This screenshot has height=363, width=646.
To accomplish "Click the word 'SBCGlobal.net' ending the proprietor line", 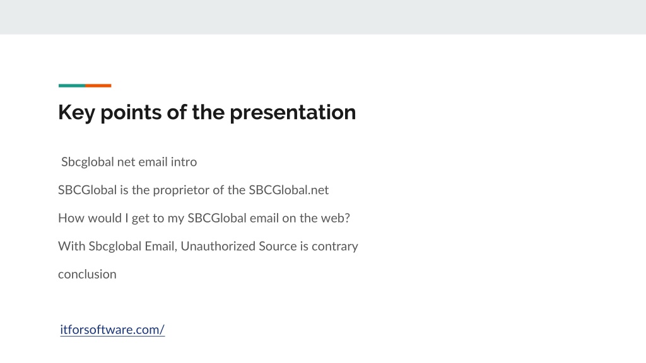I will coord(289,190).
